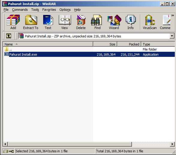Sort files by Name column
Screen dimensions: 176x155
(48, 44)
